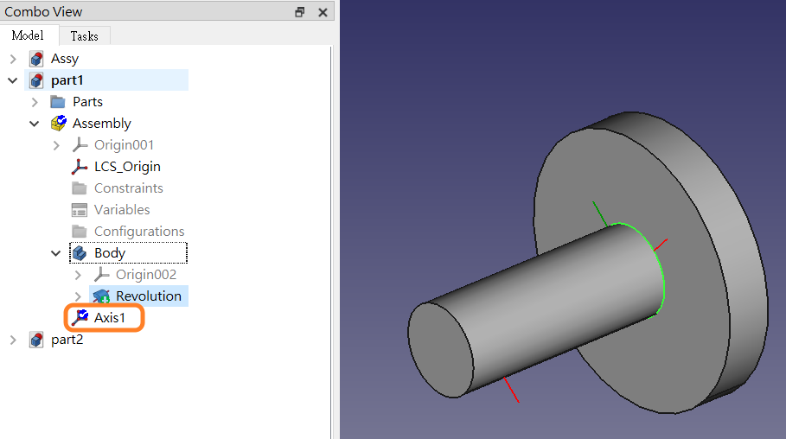Screen dimensions: 786x439
Task: Collapse the Body tree node
Action: 56,253
